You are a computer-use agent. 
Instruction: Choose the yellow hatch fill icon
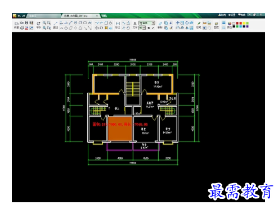pyautogui.click(x=106, y=28)
